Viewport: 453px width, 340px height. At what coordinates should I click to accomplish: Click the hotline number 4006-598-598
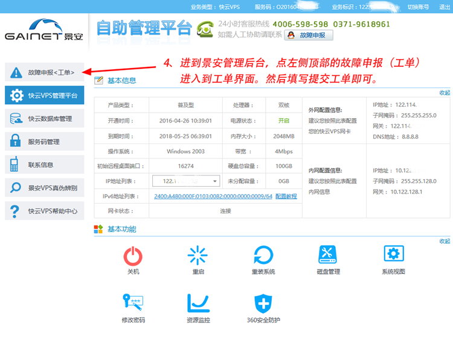(x=300, y=24)
